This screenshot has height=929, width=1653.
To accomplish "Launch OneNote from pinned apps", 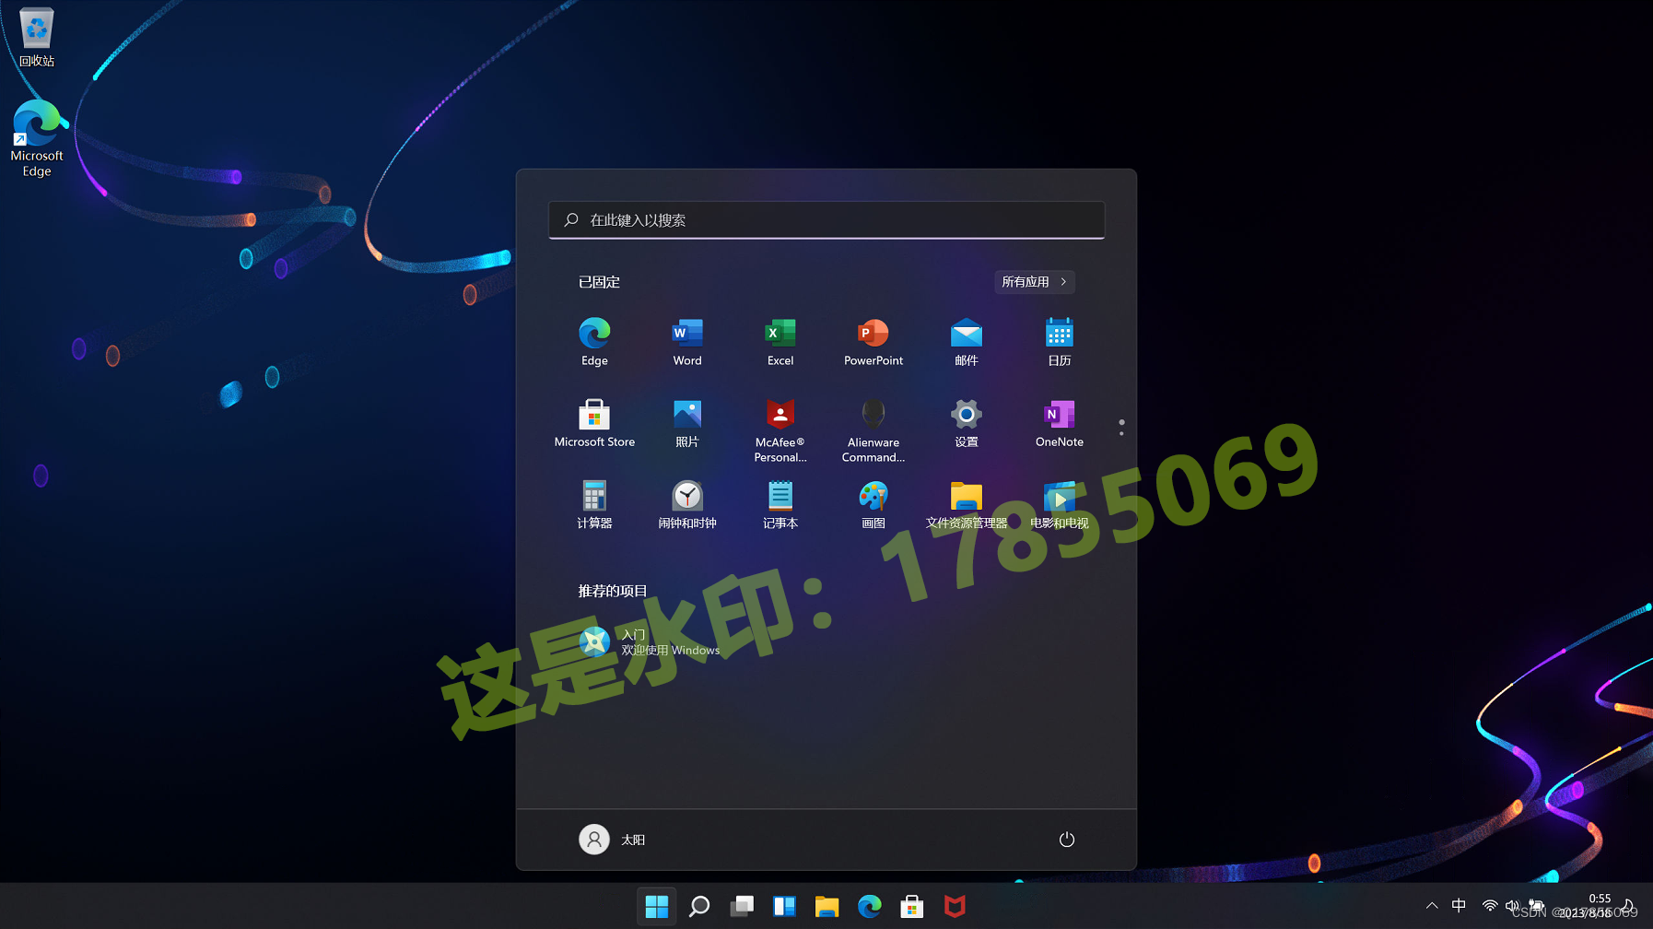I will pos(1060,424).
